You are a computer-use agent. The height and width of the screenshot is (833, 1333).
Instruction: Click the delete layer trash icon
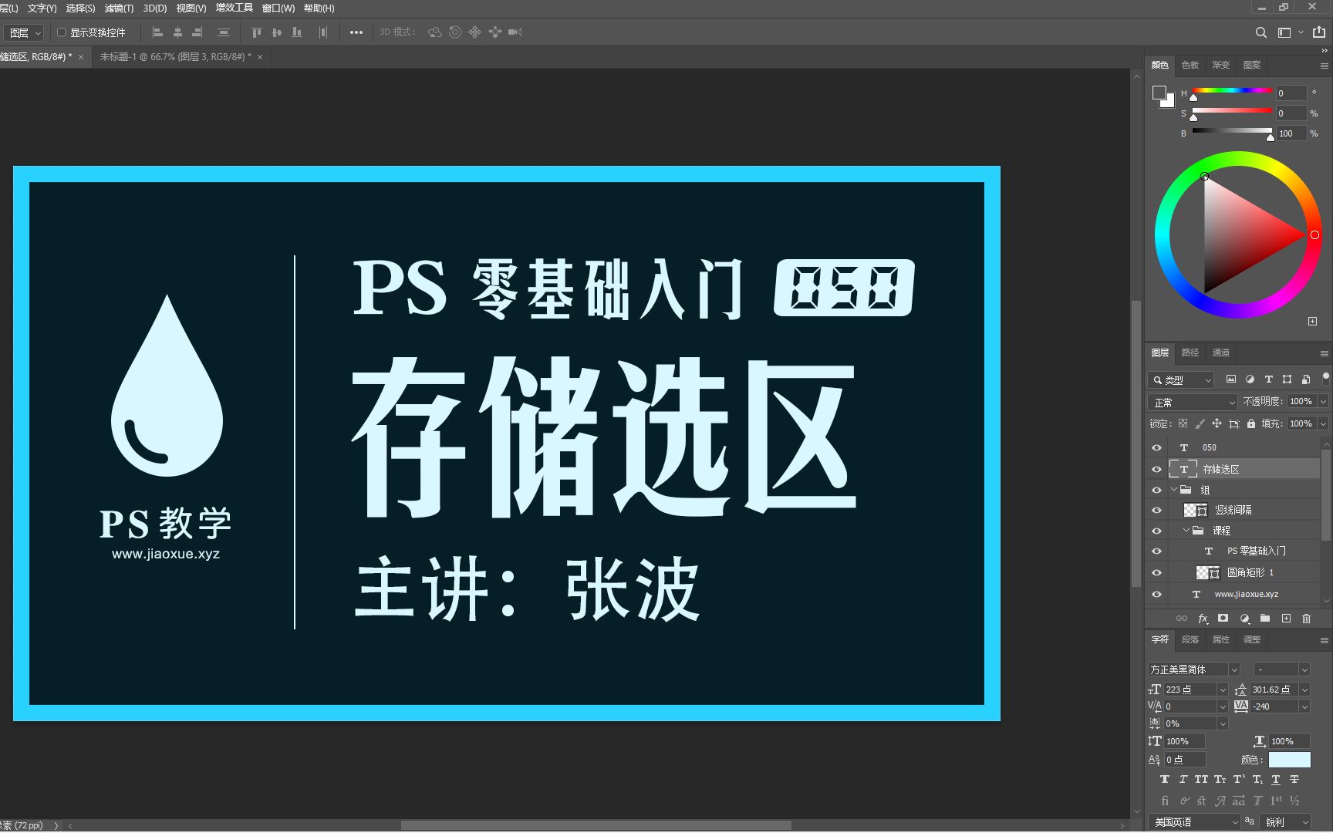pyautogui.click(x=1306, y=619)
